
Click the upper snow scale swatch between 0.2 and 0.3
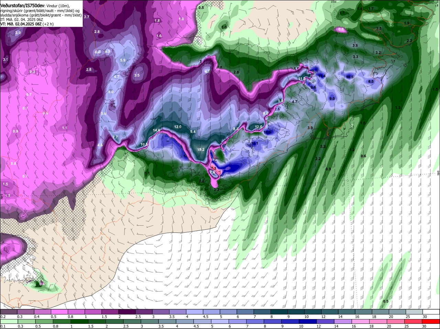tap(9, 312)
